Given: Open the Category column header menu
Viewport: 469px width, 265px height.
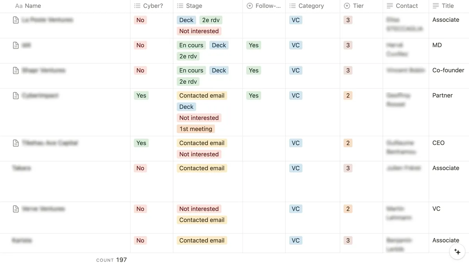Looking at the screenshot, I should [311, 5].
